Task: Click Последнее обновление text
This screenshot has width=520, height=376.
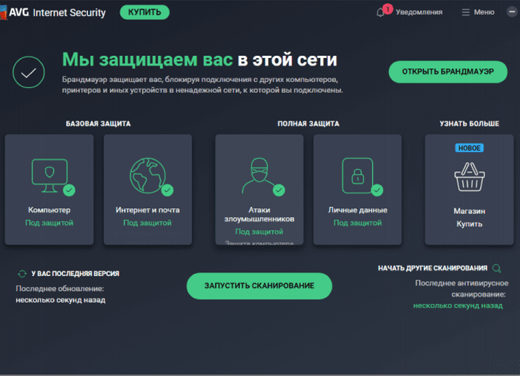Action: click(60, 289)
